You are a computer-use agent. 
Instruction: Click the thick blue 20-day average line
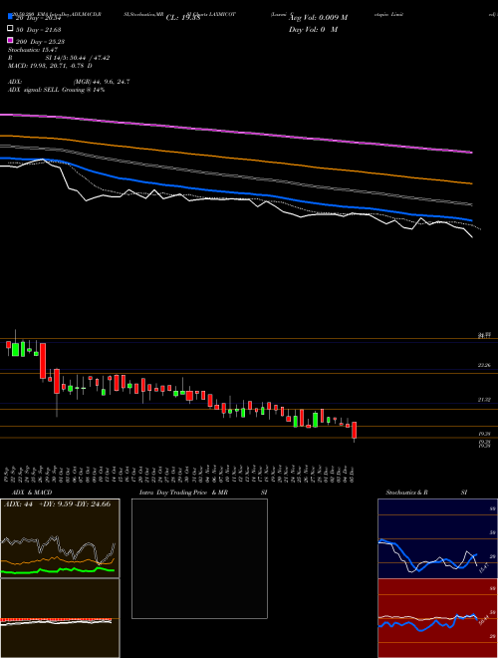pos(235,191)
